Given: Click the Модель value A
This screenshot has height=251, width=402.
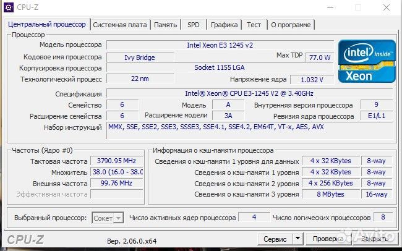Looking at the screenshot, I should pyautogui.click(x=228, y=104).
